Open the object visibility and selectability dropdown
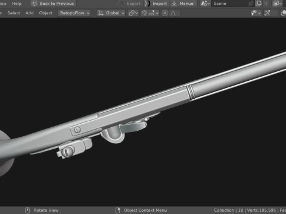Viewport: 286px width, 214px height. [x=256, y=13]
